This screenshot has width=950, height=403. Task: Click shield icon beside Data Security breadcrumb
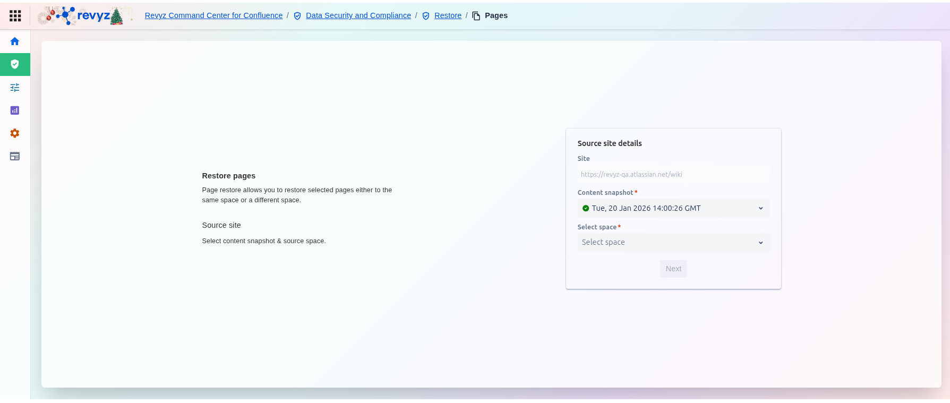(297, 16)
